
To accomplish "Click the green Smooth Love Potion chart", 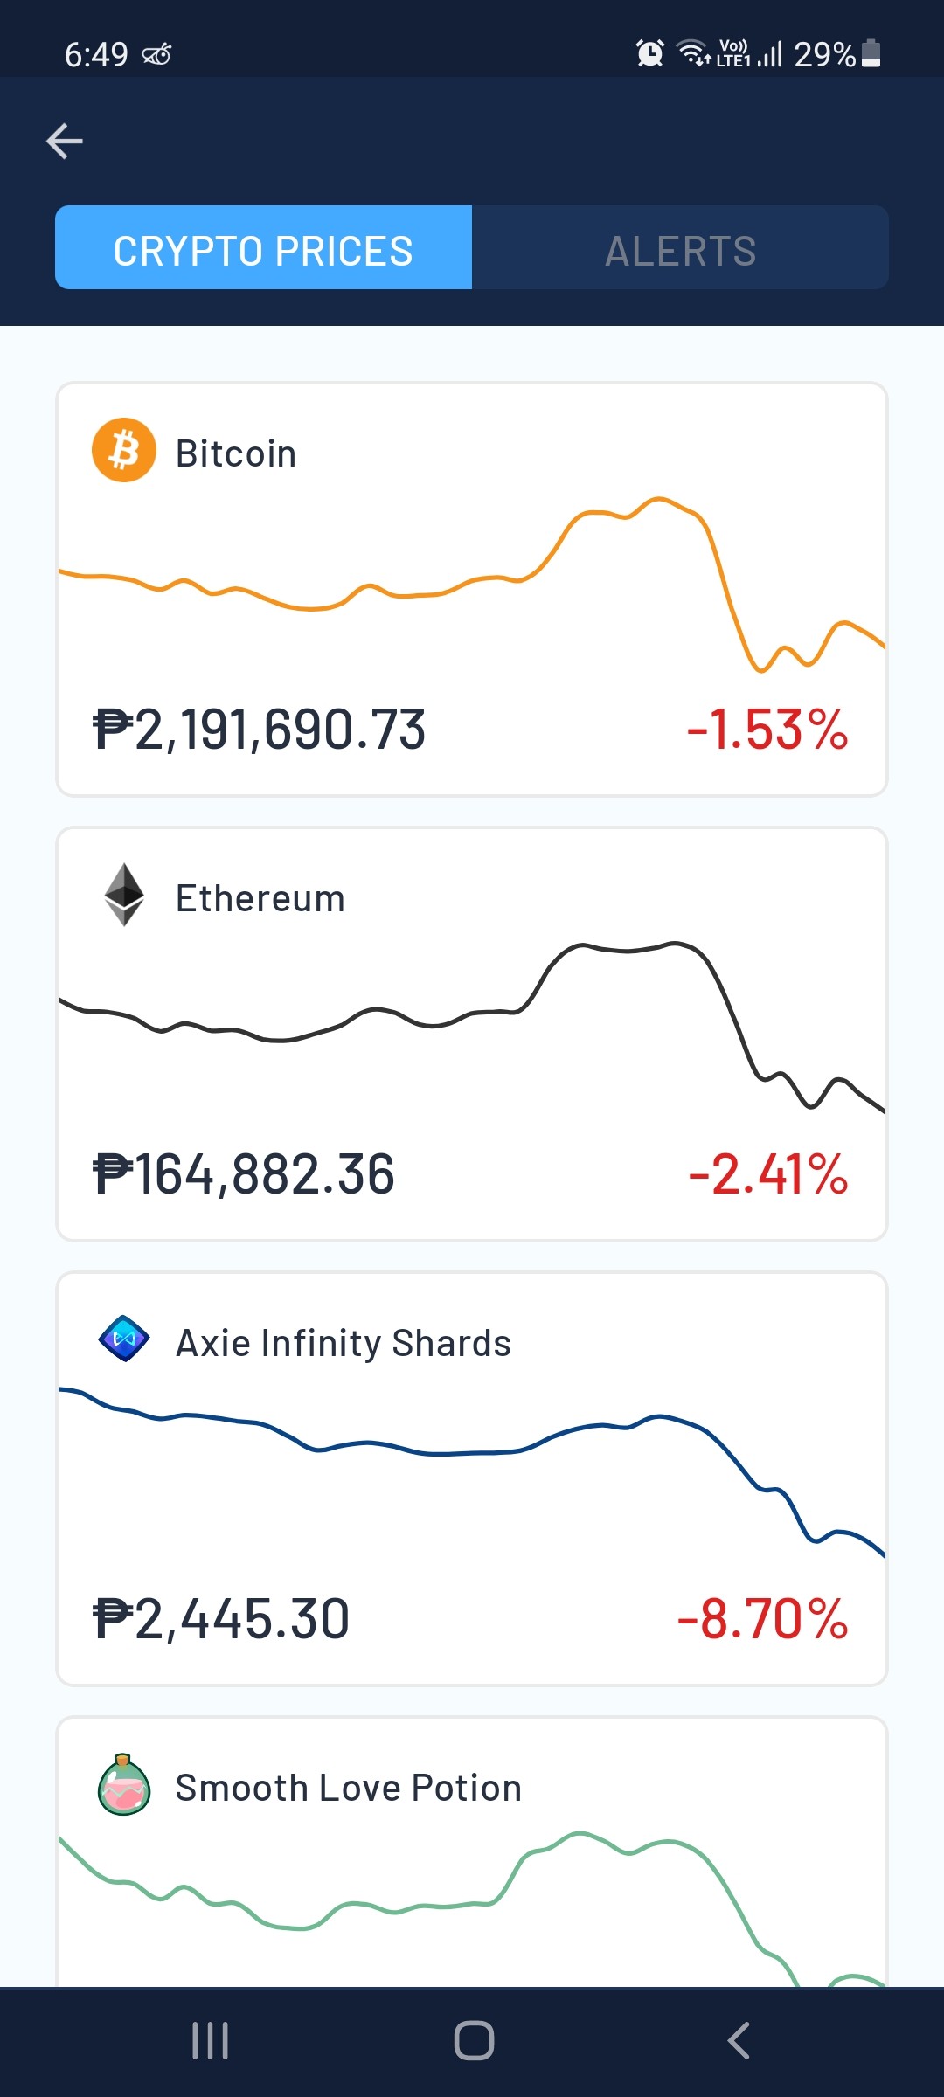I will tap(472, 1909).
